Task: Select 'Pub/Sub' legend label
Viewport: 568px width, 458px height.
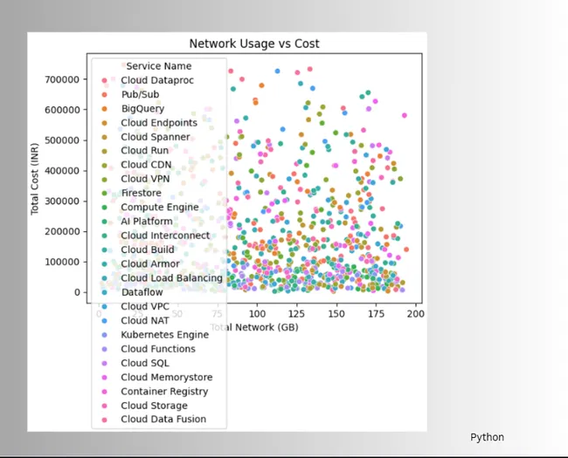Action: (140, 94)
